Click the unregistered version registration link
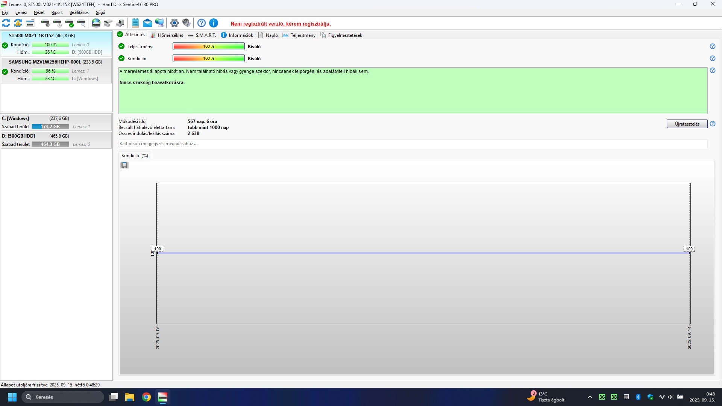722x406 pixels. pos(281,24)
